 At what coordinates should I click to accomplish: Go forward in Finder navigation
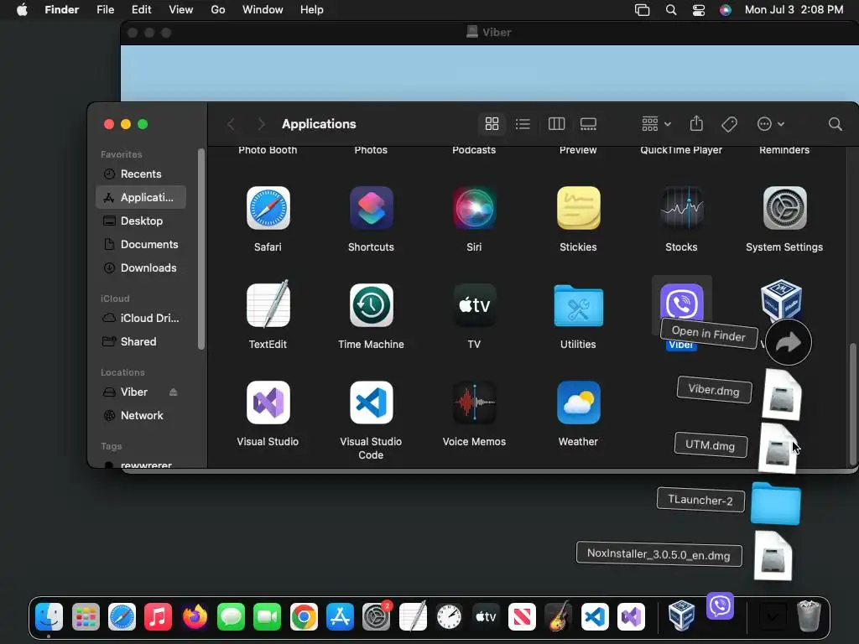pos(262,124)
